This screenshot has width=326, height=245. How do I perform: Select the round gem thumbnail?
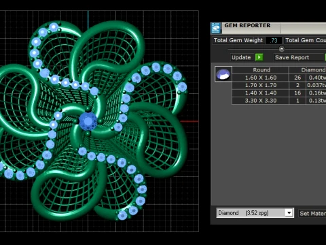223,74
